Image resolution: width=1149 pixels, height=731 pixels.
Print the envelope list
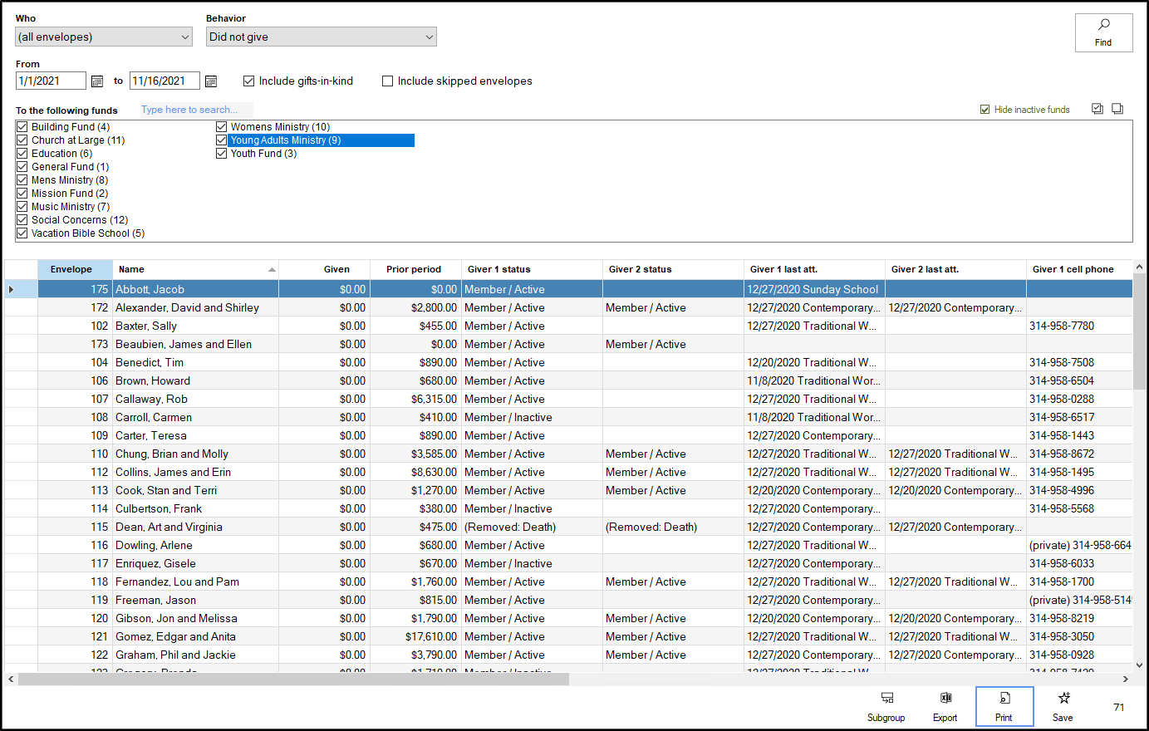pos(1004,706)
